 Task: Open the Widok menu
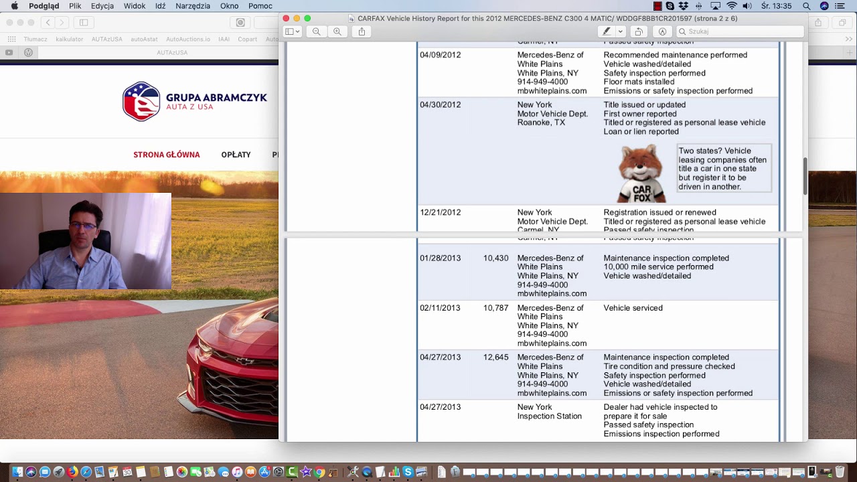coord(135,6)
